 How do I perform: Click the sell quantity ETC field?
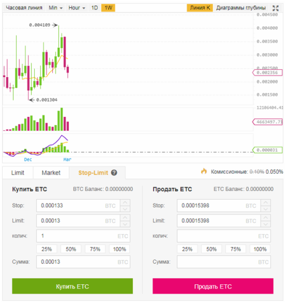pyautogui.click(x=224, y=236)
